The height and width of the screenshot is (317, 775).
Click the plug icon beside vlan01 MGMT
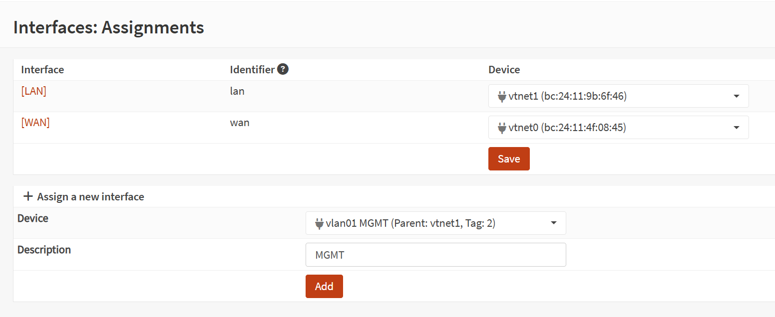pyautogui.click(x=320, y=224)
